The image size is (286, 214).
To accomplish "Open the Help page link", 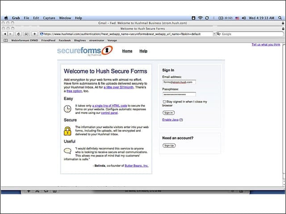I will (143, 51).
